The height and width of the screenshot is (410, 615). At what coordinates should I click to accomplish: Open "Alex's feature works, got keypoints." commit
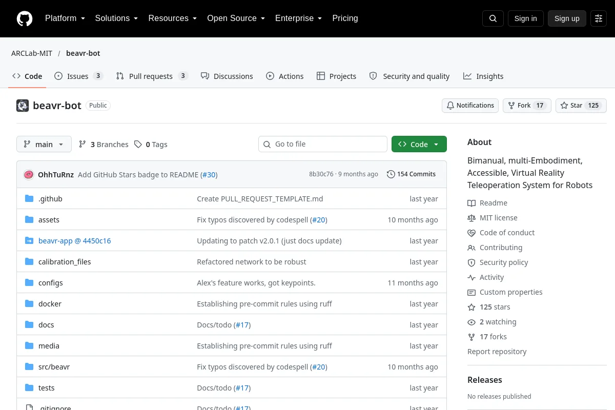(256, 282)
